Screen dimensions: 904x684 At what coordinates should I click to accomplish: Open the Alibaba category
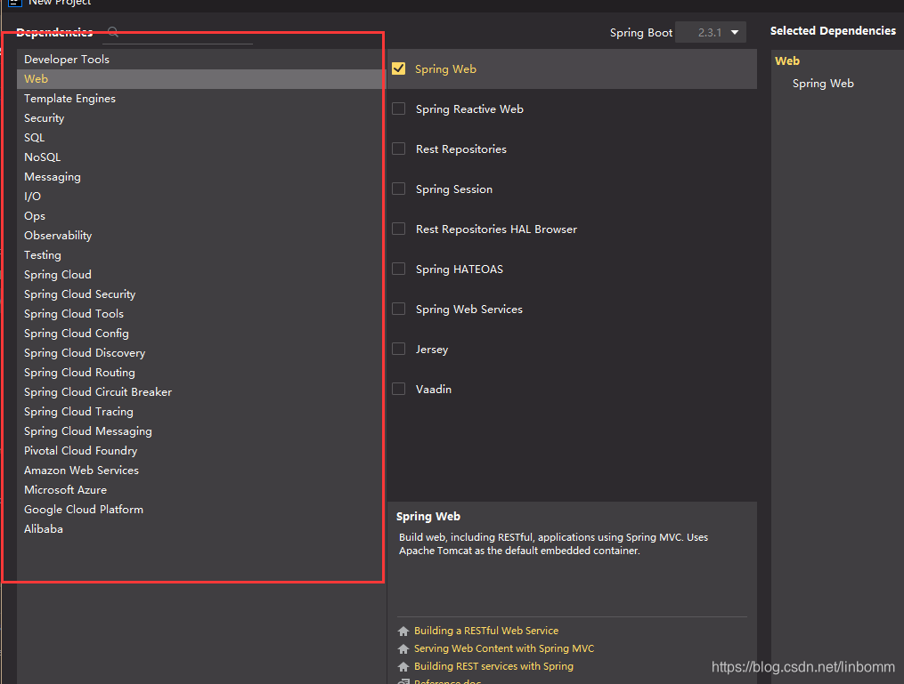tap(200, 529)
